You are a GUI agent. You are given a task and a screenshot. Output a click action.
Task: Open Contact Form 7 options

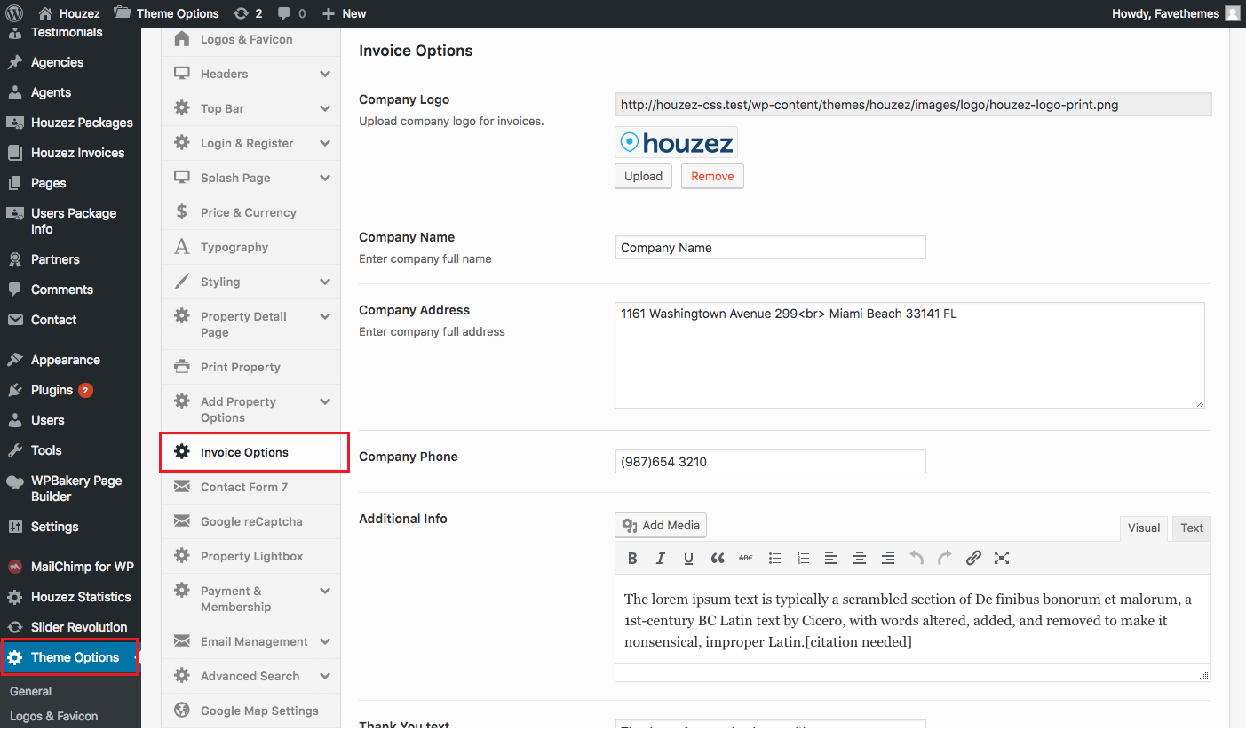pyautogui.click(x=250, y=487)
